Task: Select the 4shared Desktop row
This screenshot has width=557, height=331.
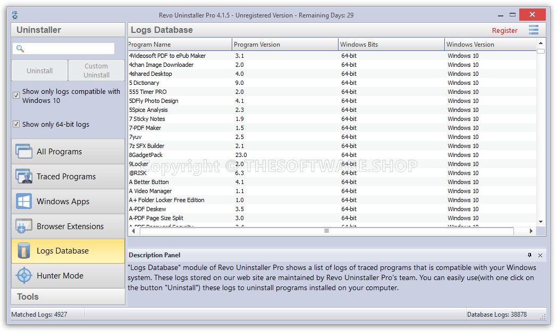Action: point(332,74)
